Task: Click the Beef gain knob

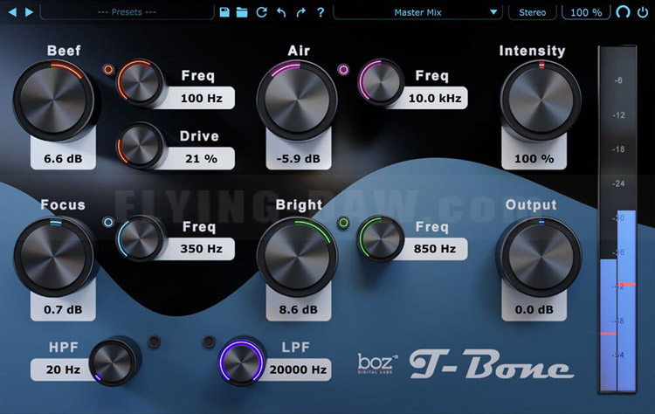Action: [x=53, y=100]
